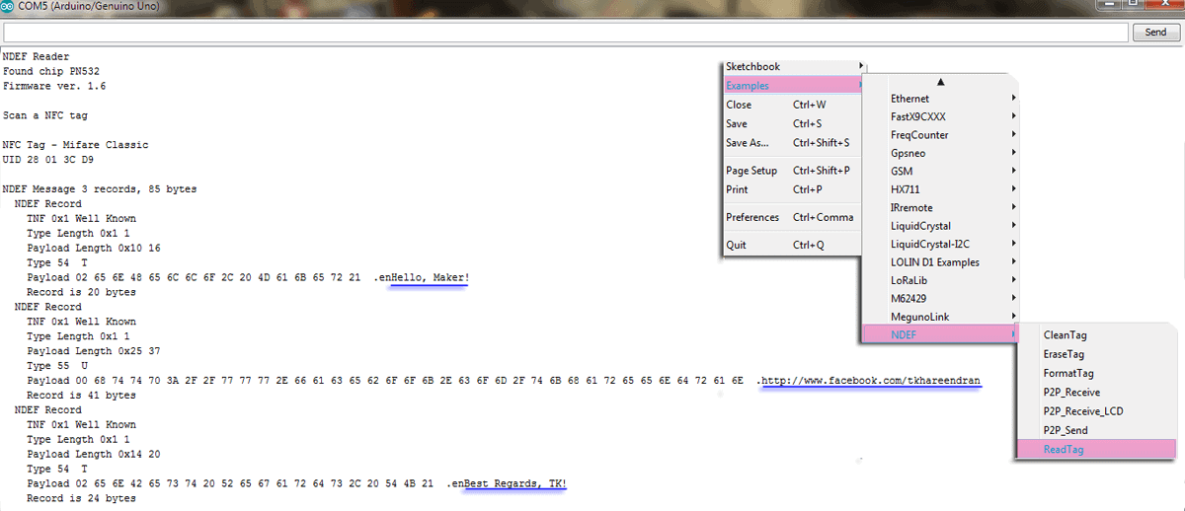
Task: Open the ReadTag example
Action: click(x=1096, y=450)
